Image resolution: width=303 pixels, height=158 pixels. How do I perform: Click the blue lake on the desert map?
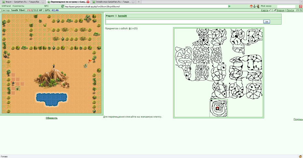pos(51,99)
